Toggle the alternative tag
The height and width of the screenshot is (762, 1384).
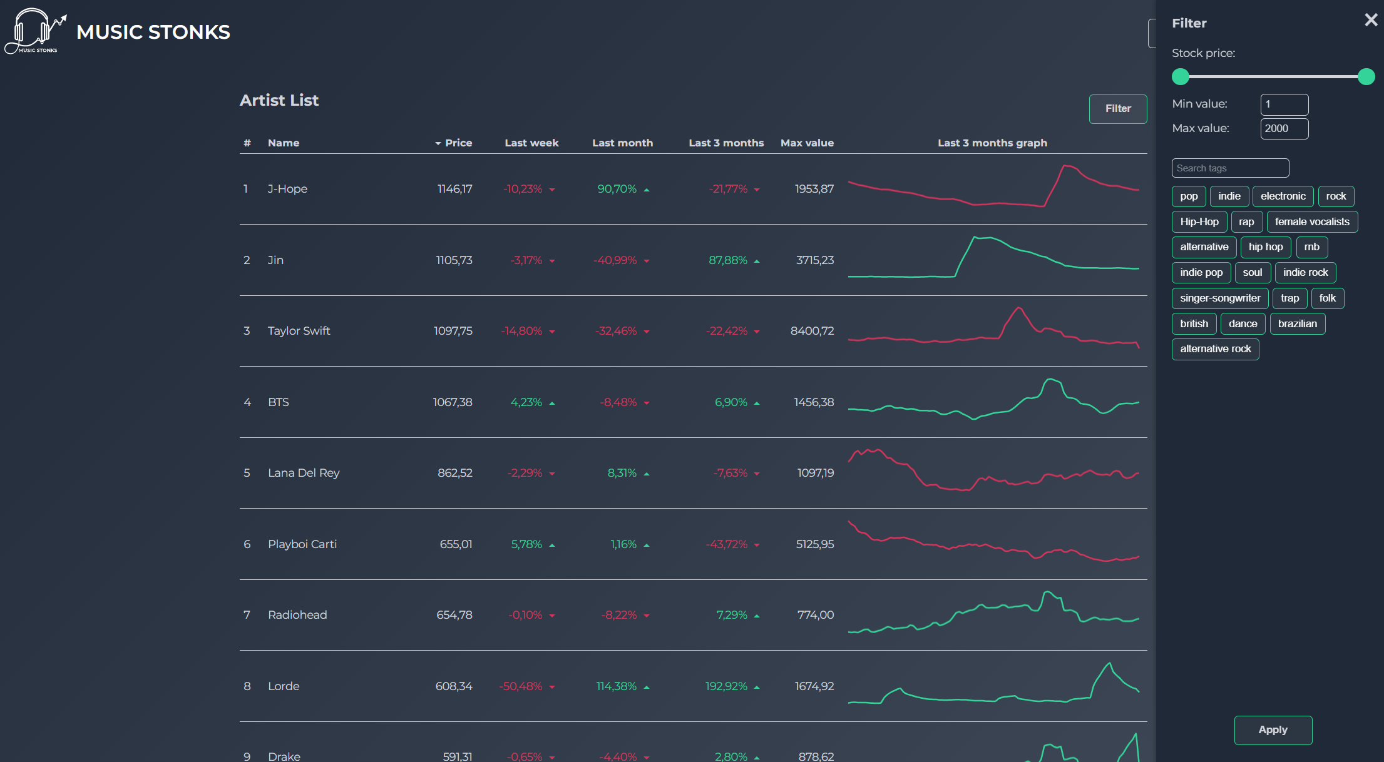[1204, 247]
